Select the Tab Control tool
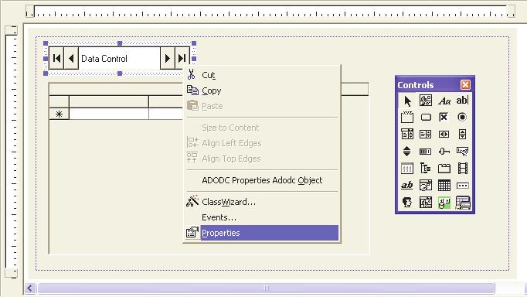 (x=444, y=168)
